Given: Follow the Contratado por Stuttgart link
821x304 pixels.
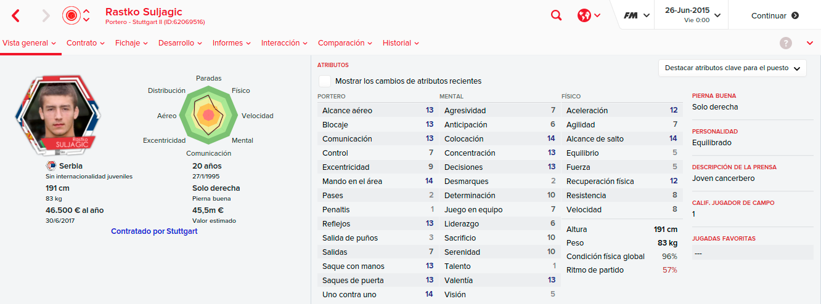Looking at the screenshot, I should (154, 231).
